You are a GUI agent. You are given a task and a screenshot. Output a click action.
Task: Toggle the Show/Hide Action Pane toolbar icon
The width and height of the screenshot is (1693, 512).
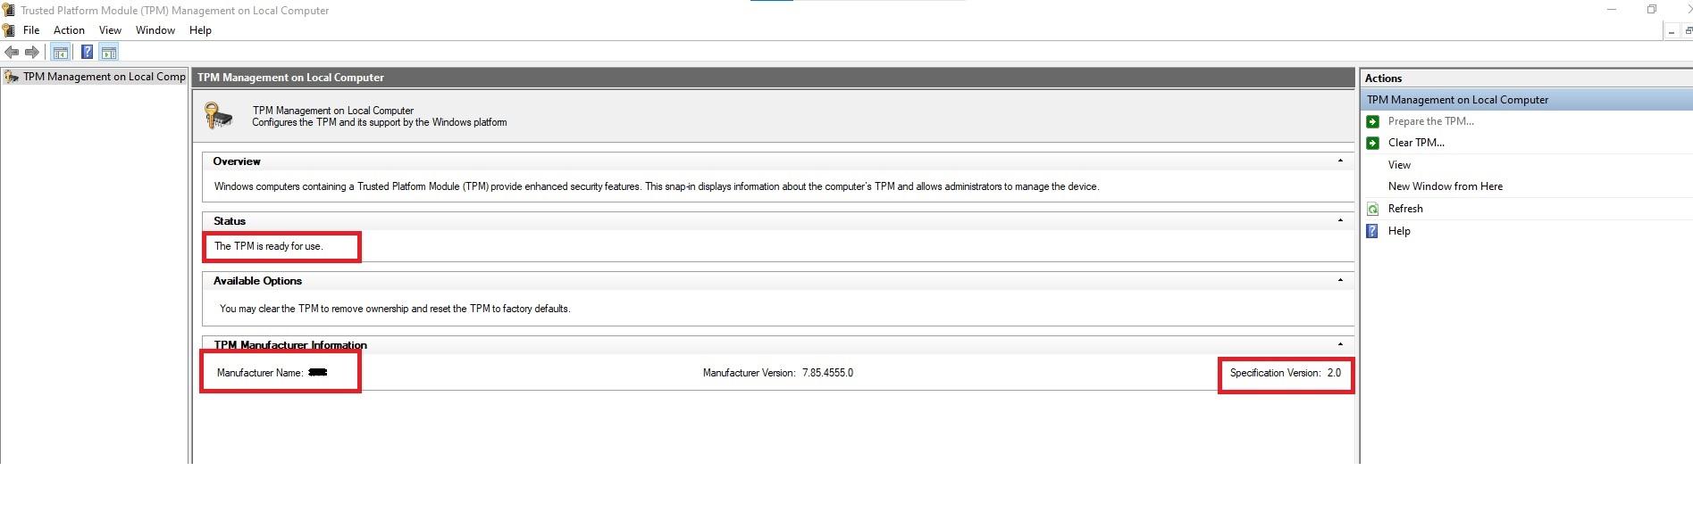109,53
